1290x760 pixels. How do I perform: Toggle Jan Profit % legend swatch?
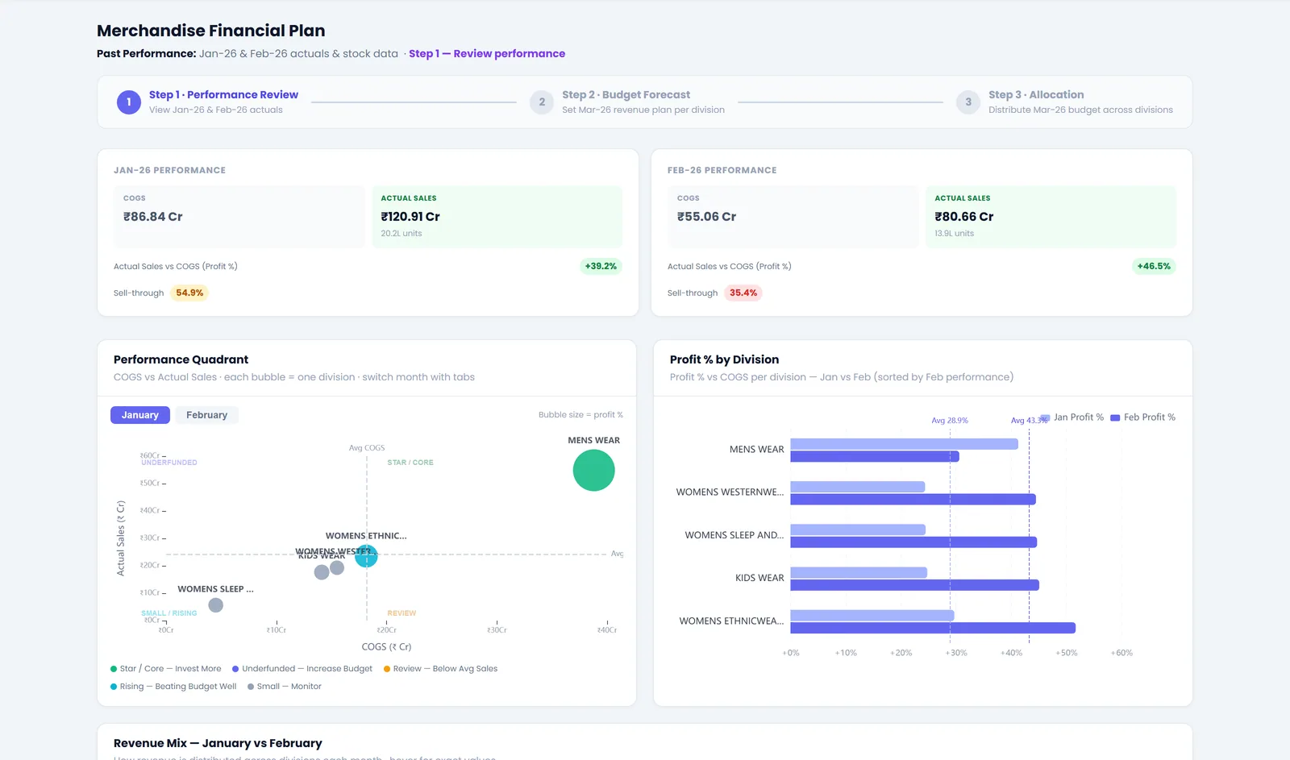tap(1046, 417)
